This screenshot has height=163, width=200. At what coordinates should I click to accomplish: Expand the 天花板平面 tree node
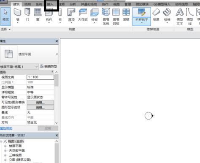pyautogui.click(x=5, y=151)
